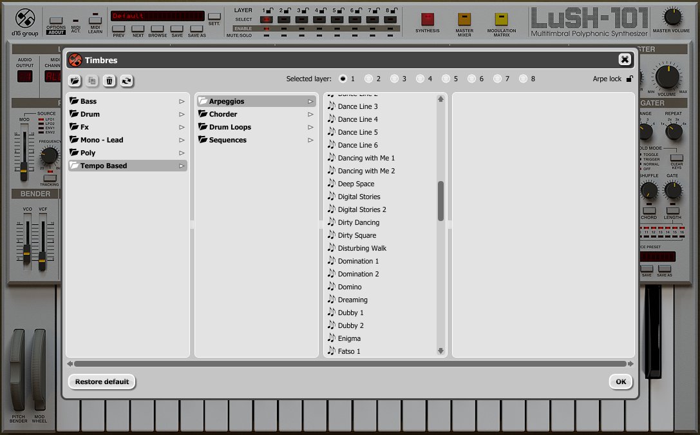Select layer 1 radio button
The image size is (700, 435).
point(343,79)
